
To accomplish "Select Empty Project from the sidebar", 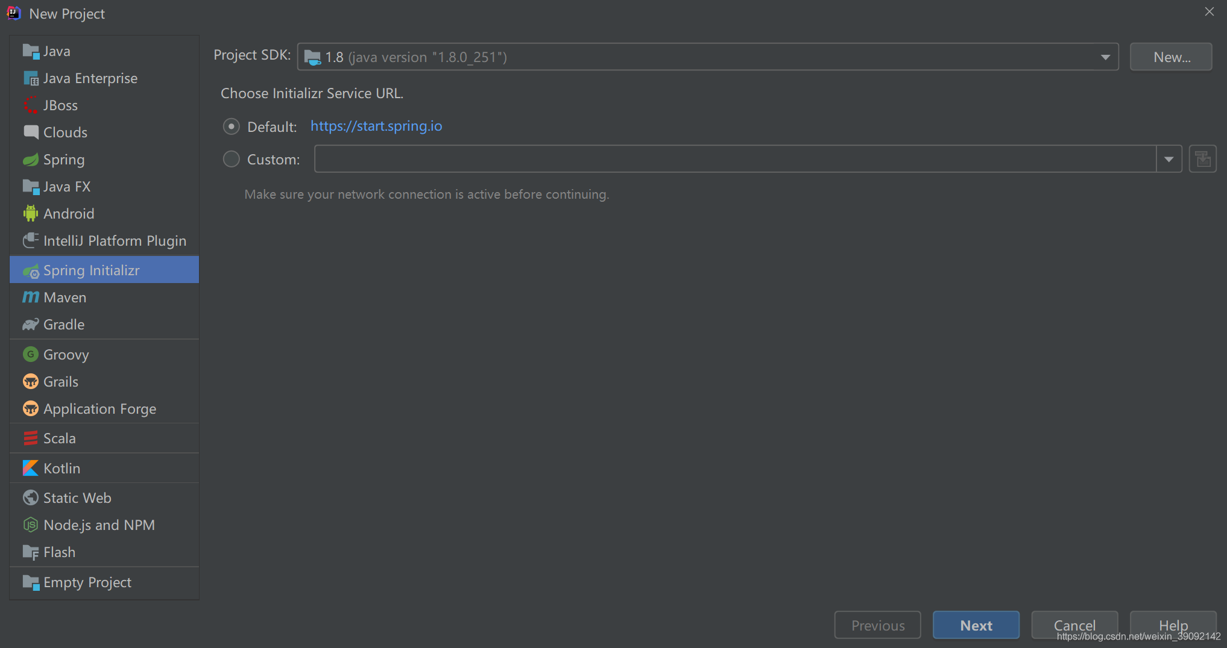I will (x=87, y=582).
